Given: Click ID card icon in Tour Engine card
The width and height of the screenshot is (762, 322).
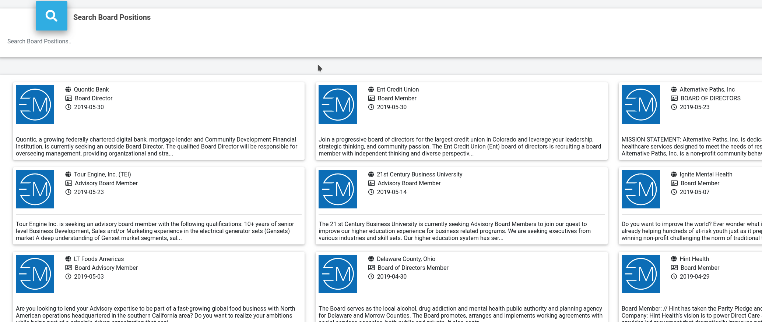Looking at the screenshot, I should [x=69, y=183].
